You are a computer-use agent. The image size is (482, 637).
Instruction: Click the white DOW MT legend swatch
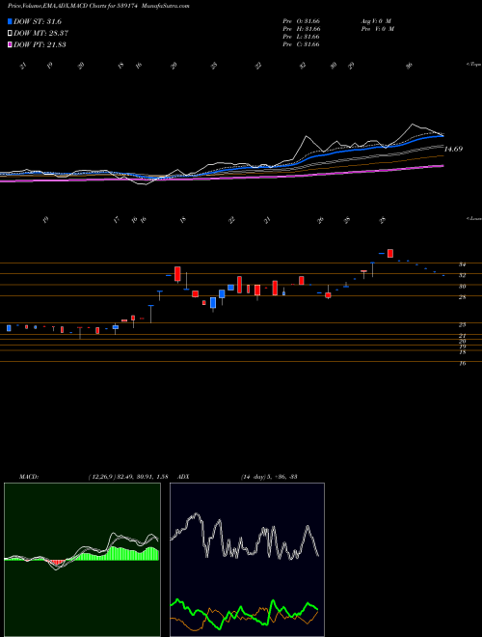(10, 34)
